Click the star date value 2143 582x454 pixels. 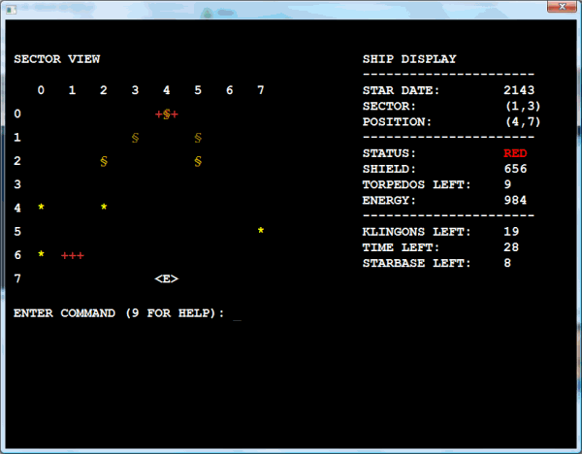tap(519, 90)
